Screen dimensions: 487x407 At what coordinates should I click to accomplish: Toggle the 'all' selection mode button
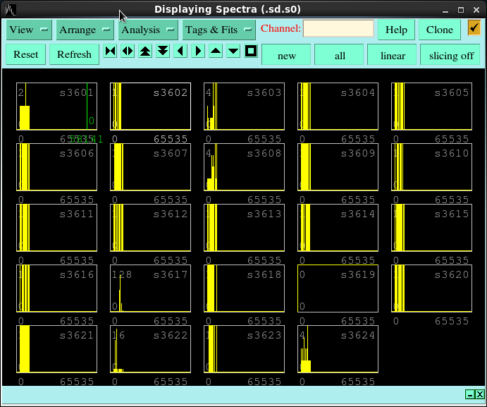point(340,55)
